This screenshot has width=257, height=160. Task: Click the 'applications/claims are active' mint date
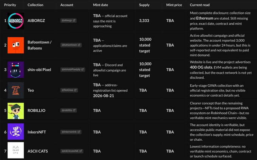click(x=110, y=45)
